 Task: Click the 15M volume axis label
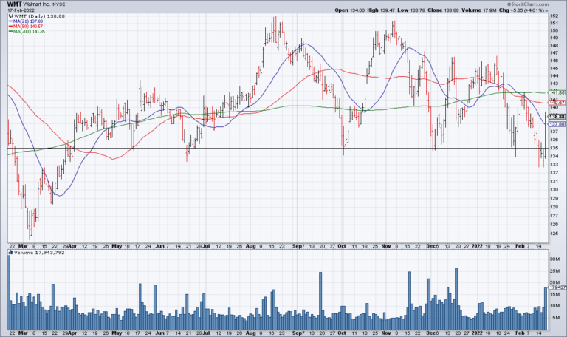click(554, 294)
